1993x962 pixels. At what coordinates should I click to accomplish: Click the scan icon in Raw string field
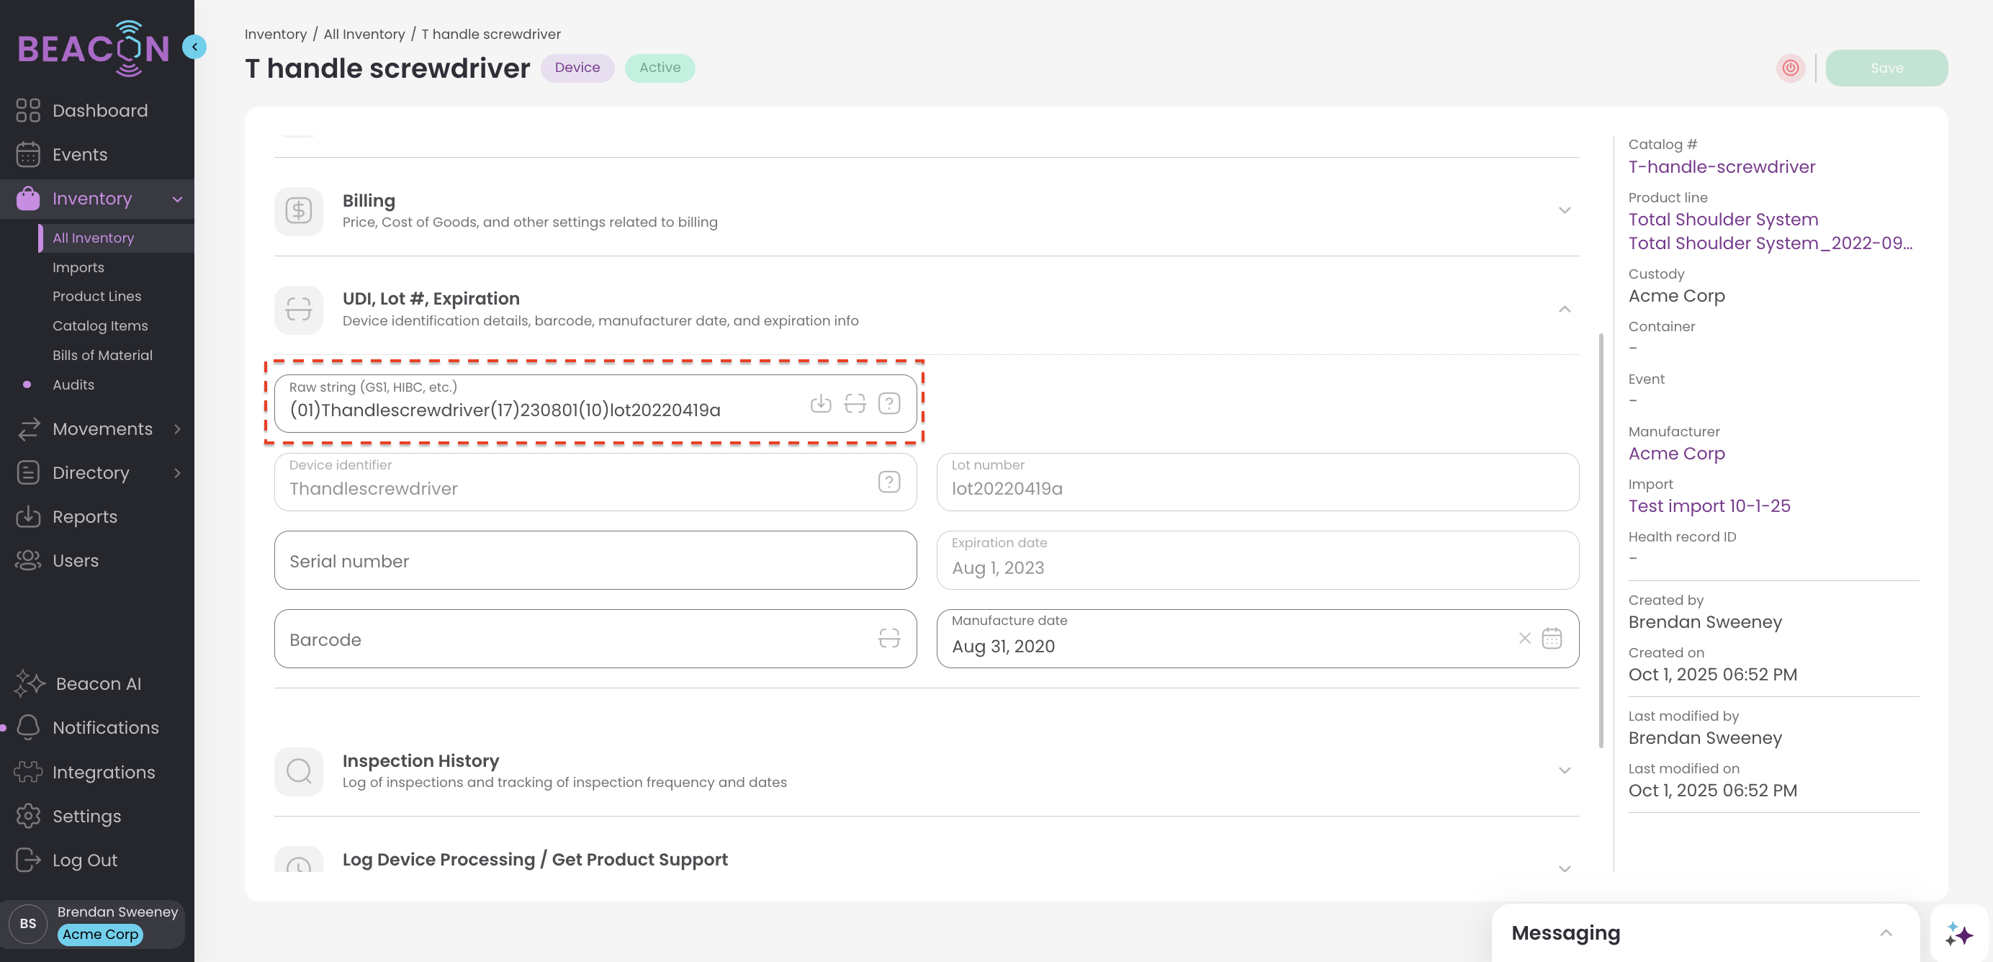tap(854, 403)
